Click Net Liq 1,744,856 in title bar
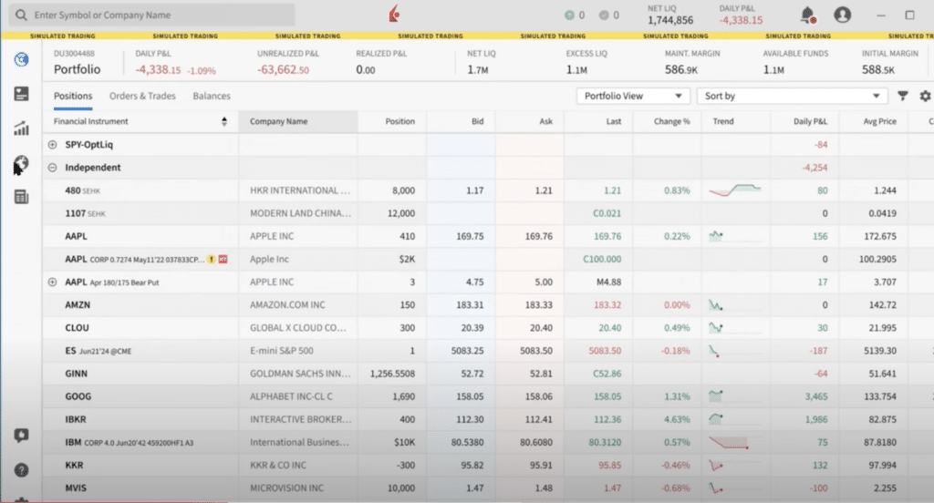The image size is (934, 503). [x=670, y=20]
